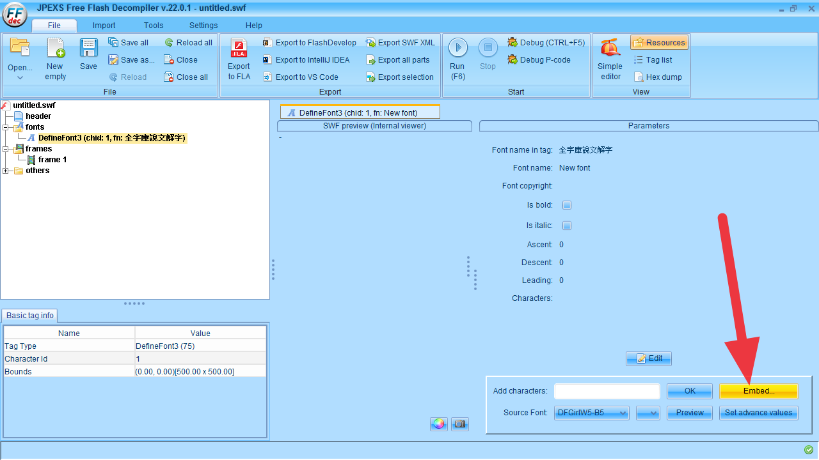Screen dimensions: 819x460
Task: Open the Tools ribbon tab
Action: (x=154, y=26)
